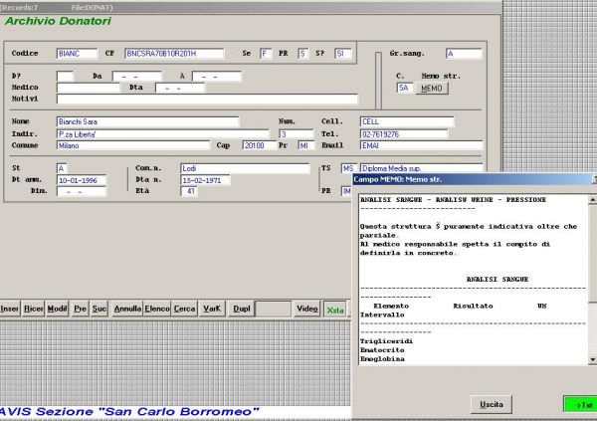
Task: Click the A date field after Da
Action: pyautogui.click(x=217, y=77)
